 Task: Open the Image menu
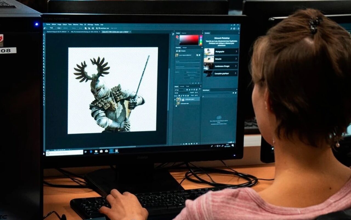click(x=59, y=24)
